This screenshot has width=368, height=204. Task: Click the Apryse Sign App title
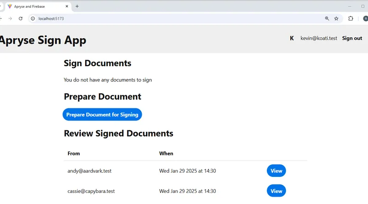coord(43,40)
